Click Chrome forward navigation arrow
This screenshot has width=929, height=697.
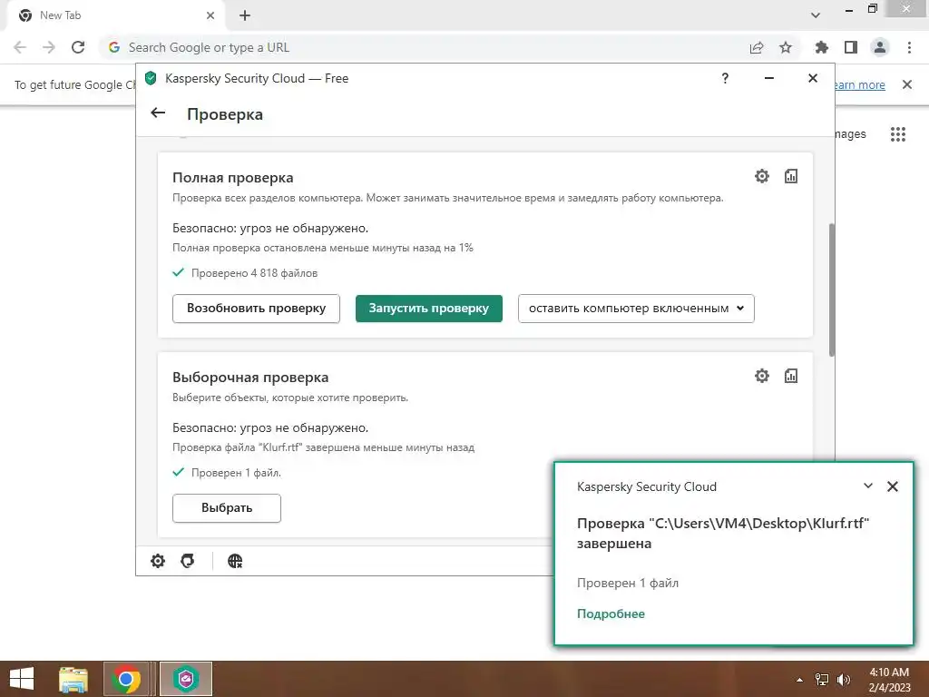(x=49, y=47)
